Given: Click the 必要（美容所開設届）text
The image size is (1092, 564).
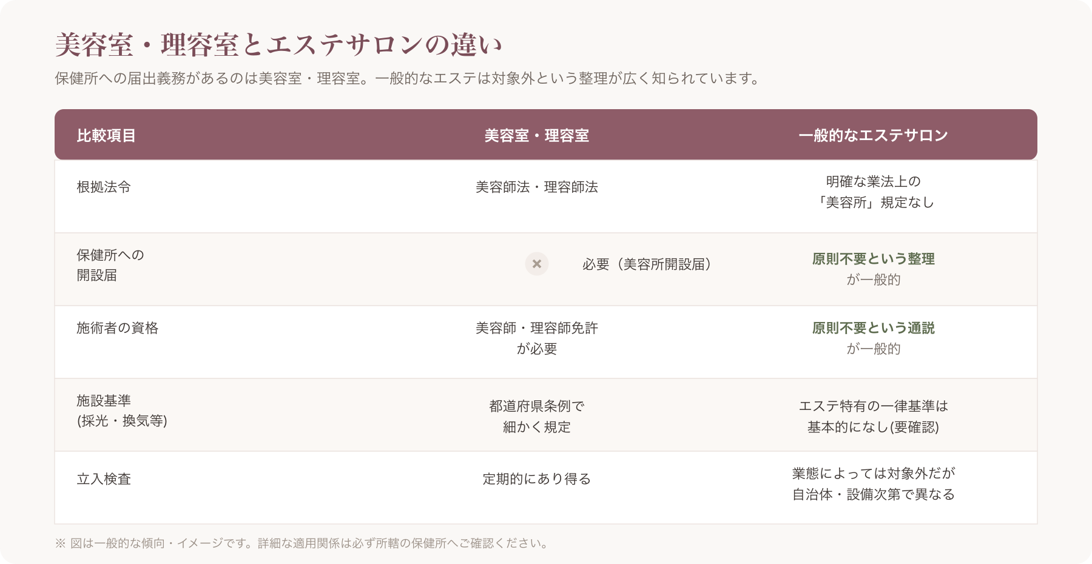Looking at the screenshot, I should pyautogui.click(x=647, y=264).
